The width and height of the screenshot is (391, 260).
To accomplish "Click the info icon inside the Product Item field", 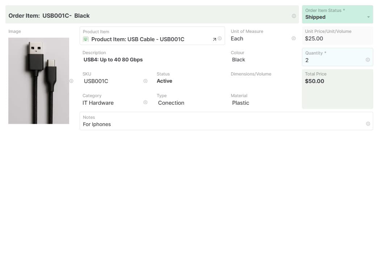I will point(220,39).
